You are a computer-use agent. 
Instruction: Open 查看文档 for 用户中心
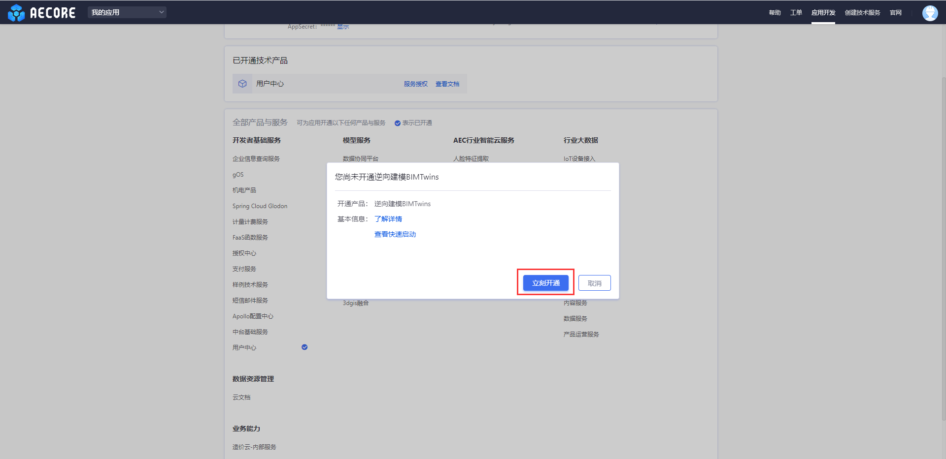click(x=447, y=84)
